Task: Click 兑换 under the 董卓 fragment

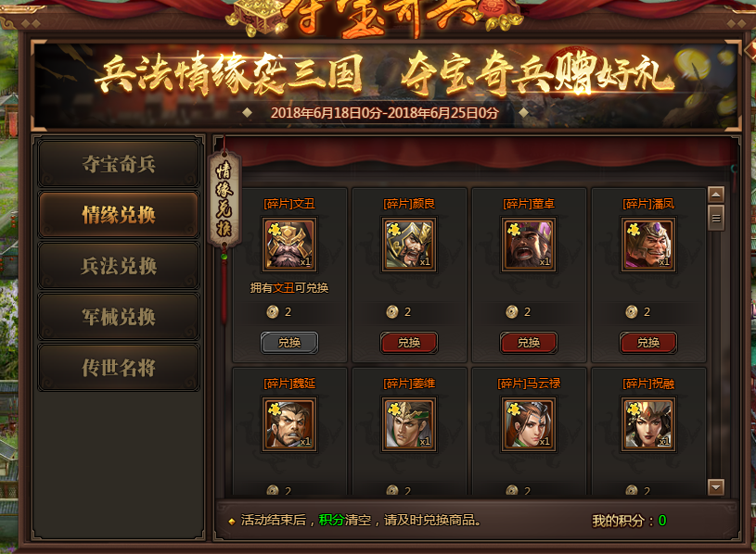Action: tap(529, 343)
